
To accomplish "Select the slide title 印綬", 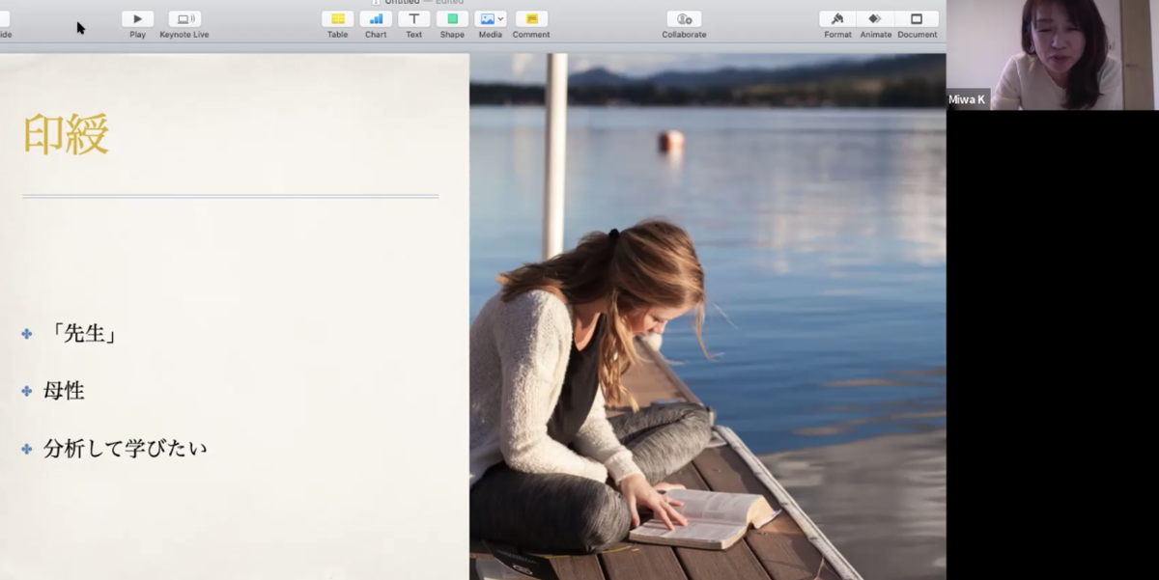I will [x=66, y=135].
